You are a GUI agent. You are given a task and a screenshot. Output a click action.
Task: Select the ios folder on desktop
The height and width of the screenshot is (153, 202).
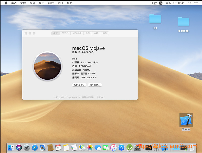pyautogui.click(x=155, y=19)
